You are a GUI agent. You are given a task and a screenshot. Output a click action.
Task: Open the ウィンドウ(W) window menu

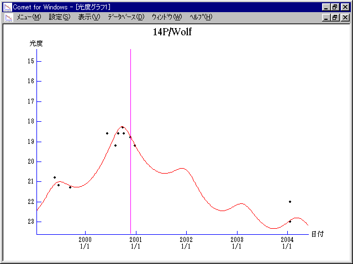[166, 17]
